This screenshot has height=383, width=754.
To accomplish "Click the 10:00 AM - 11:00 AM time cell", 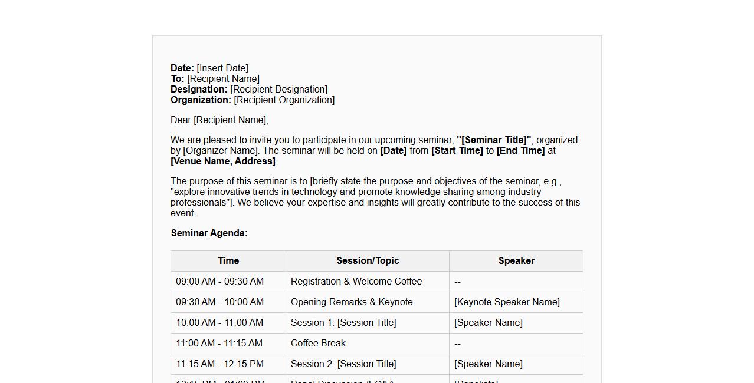I will [219, 323].
